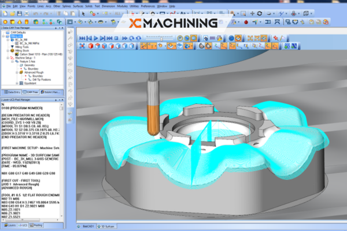Click the red cube view icon
The image size is (347, 231).
(90, 46)
